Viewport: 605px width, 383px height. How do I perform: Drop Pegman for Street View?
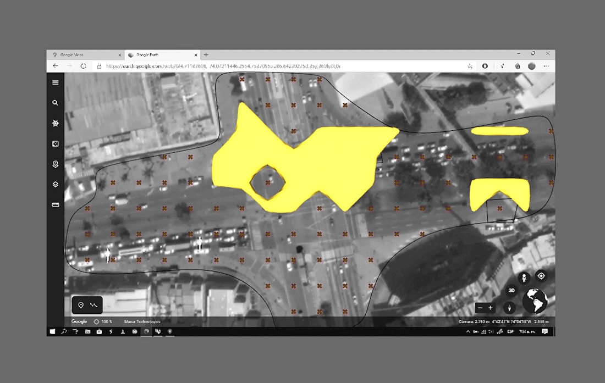click(524, 276)
